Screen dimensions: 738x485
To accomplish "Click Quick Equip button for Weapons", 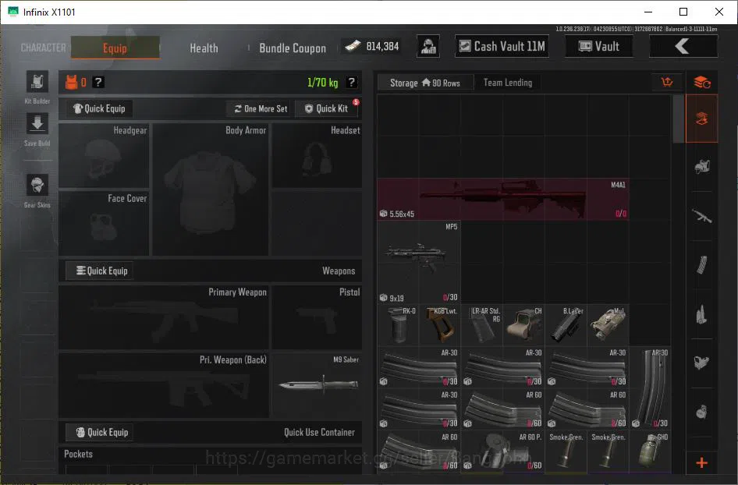I will click(x=100, y=271).
